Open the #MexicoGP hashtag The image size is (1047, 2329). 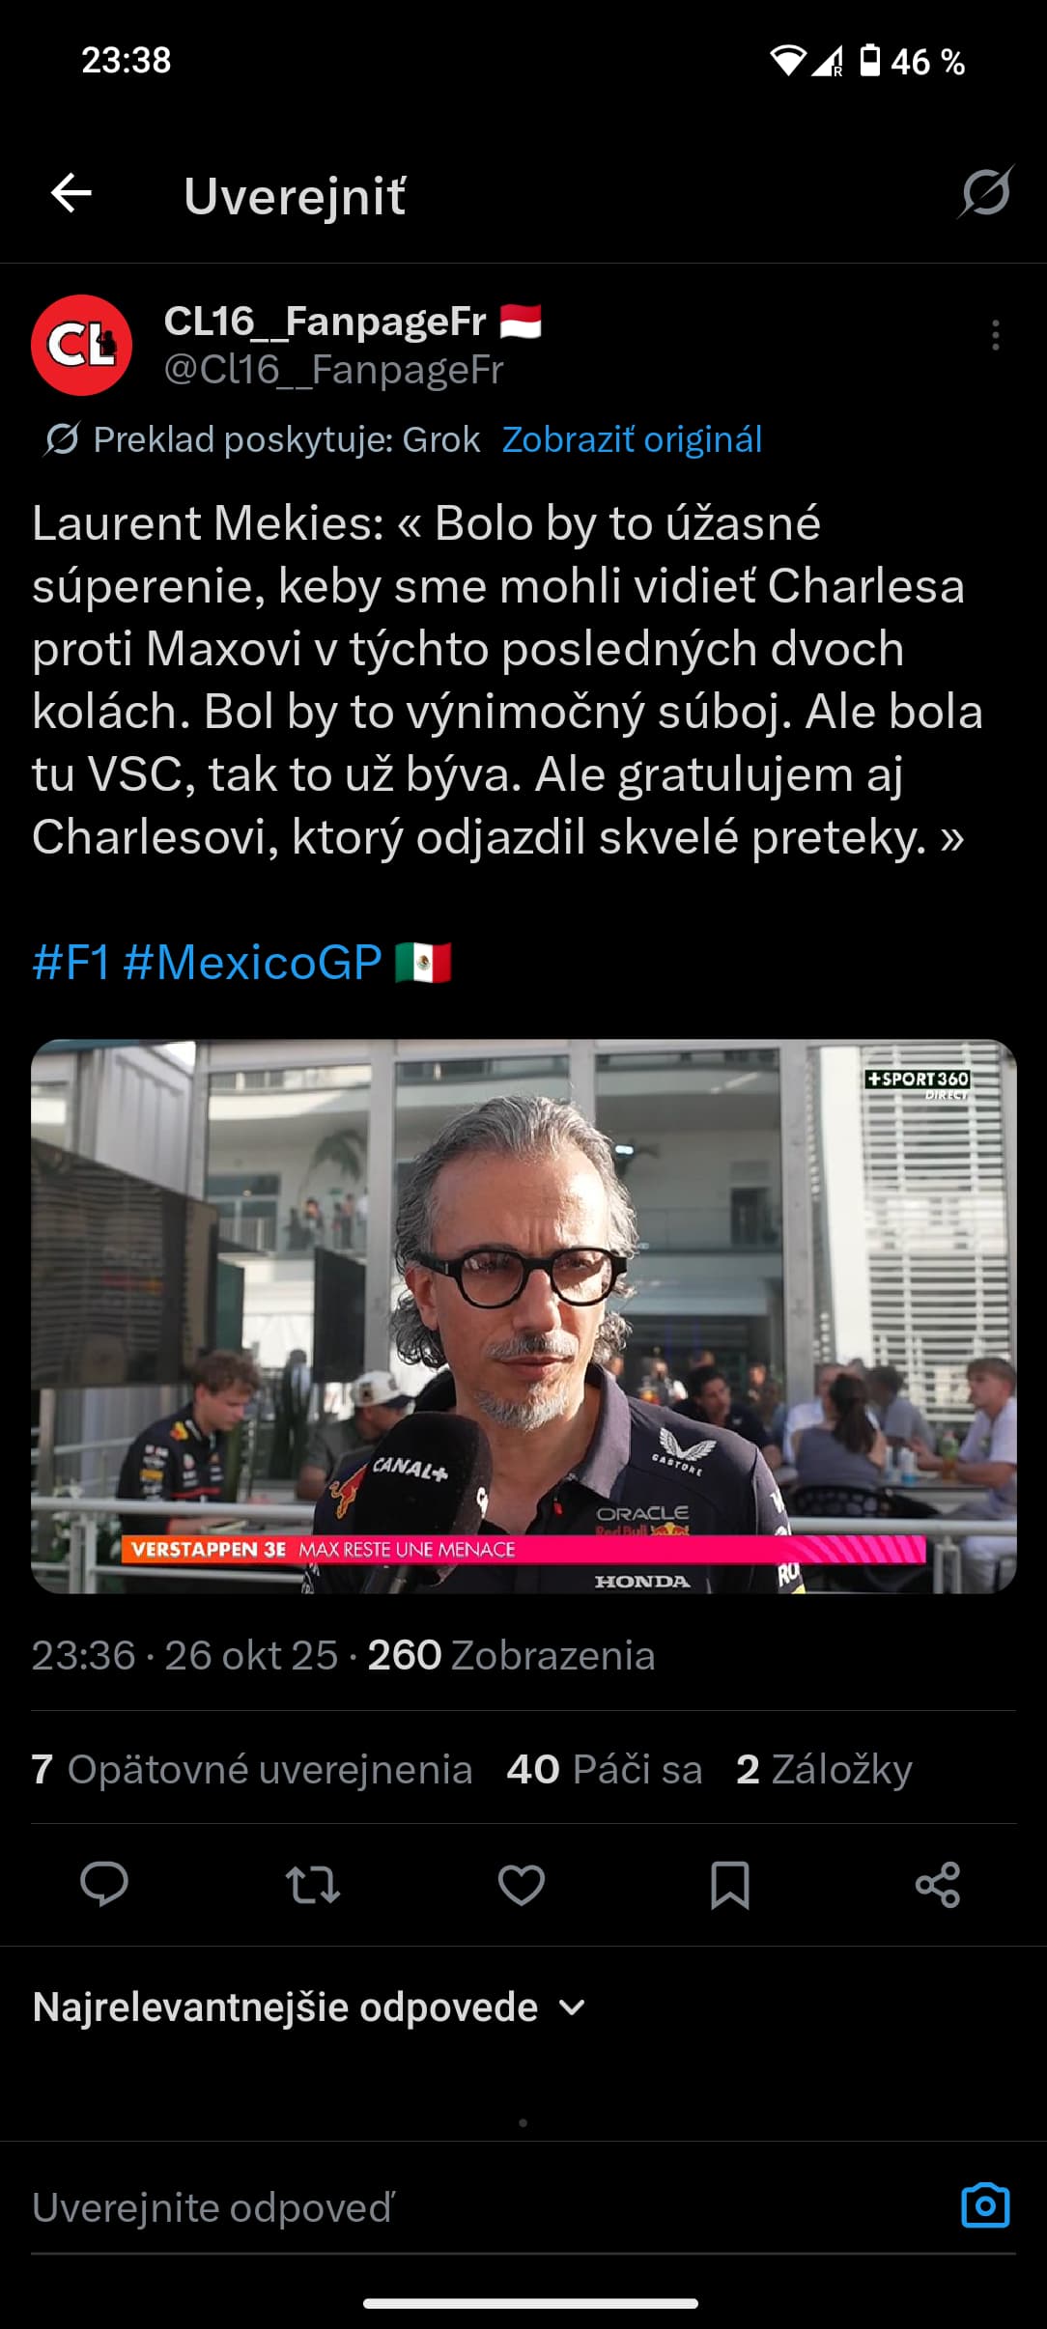pyautogui.click(x=253, y=962)
